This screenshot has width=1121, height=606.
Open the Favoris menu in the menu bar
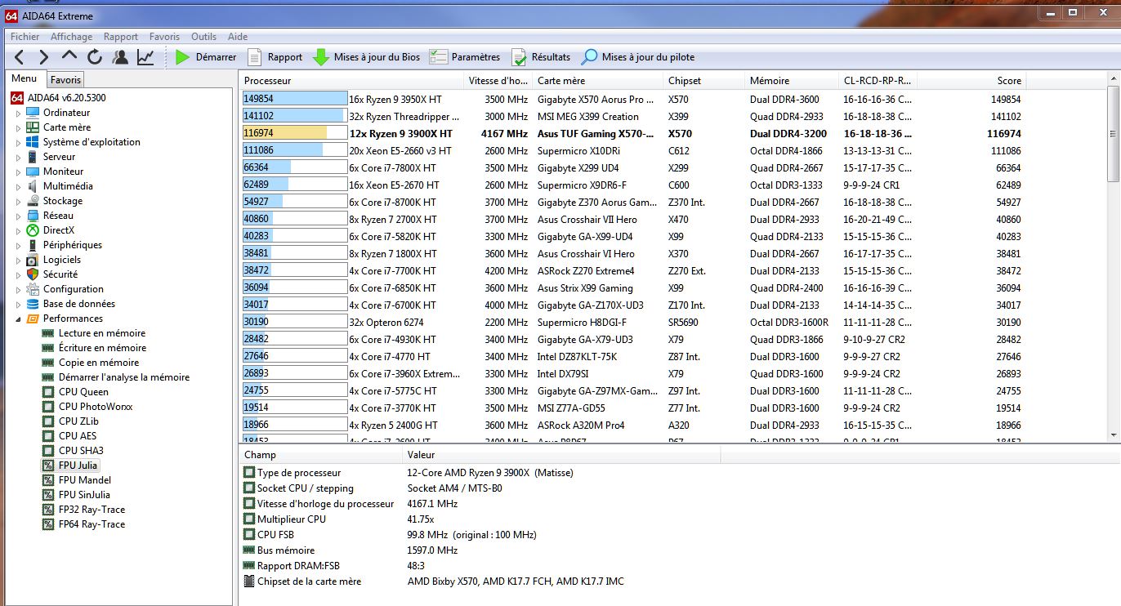(x=164, y=37)
